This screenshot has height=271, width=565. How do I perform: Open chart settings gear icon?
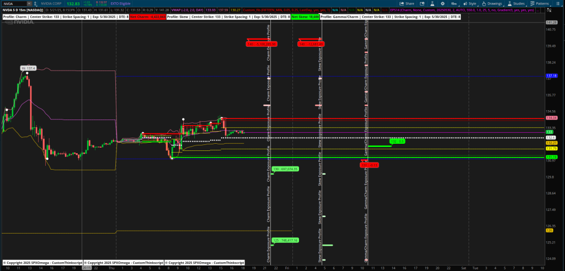442,3
